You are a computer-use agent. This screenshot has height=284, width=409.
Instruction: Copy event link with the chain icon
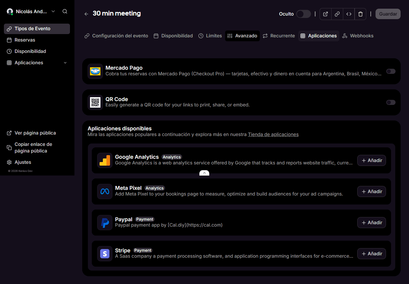click(337, 14)
